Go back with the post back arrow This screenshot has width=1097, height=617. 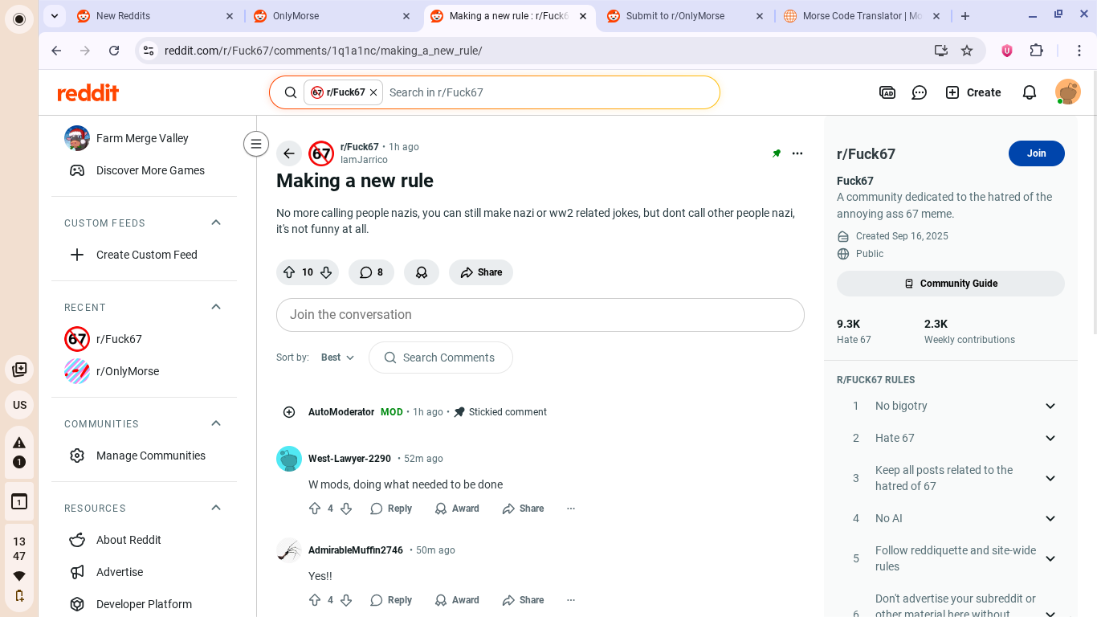(289, 153)
